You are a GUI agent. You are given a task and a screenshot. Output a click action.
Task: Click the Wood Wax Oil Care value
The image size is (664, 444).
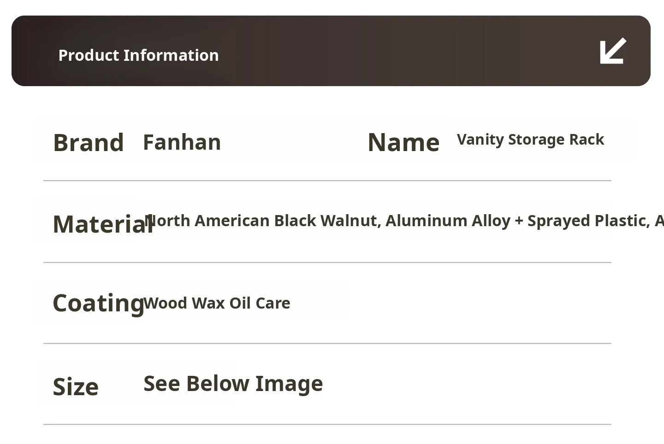coord(217,303)
